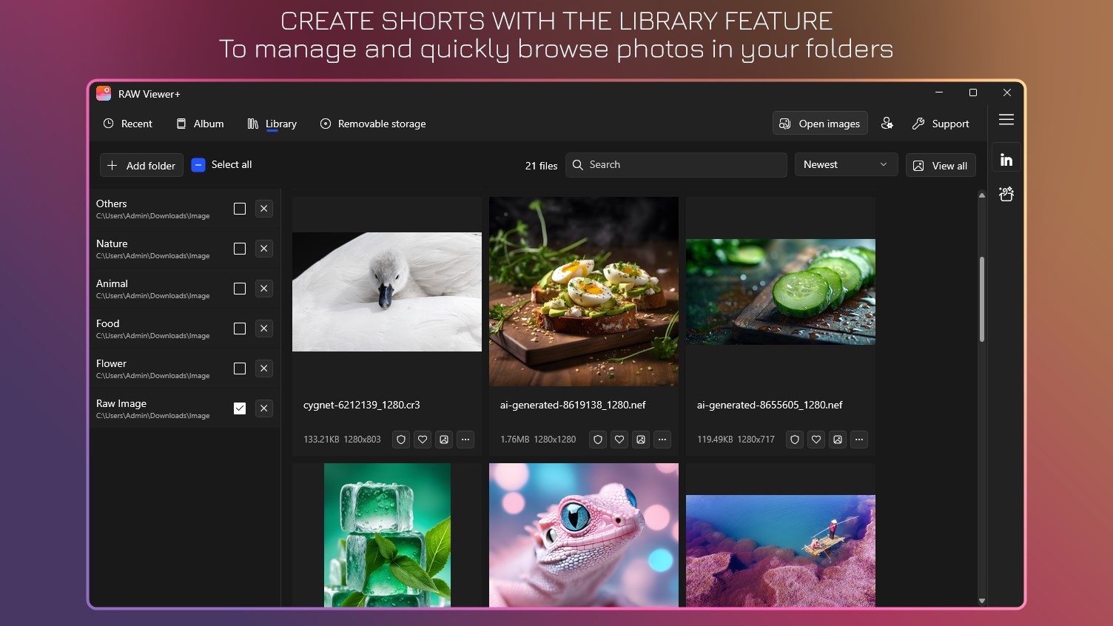
Task: Switch to the Album tab
Action: pos(200,124)
